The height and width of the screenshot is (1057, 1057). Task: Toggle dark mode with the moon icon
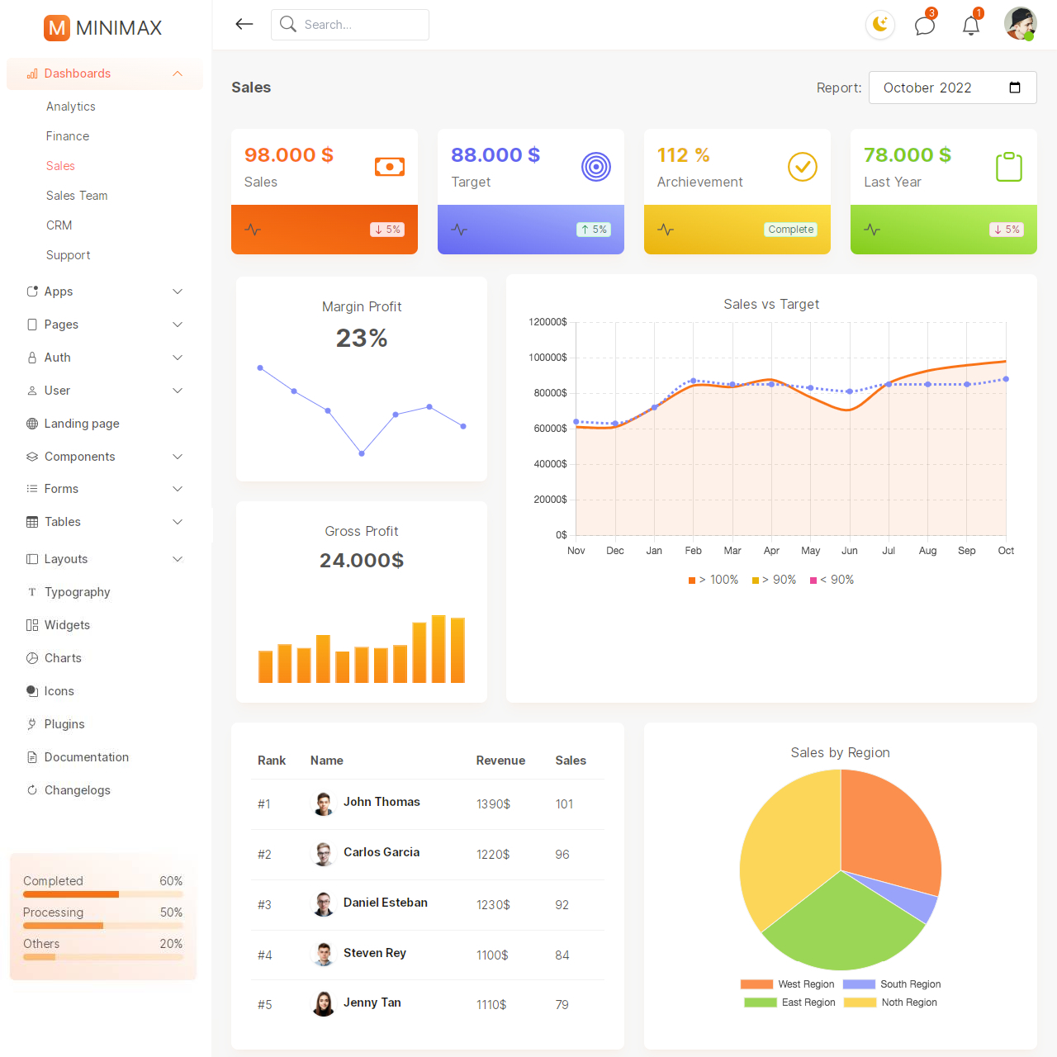point(880,25)
